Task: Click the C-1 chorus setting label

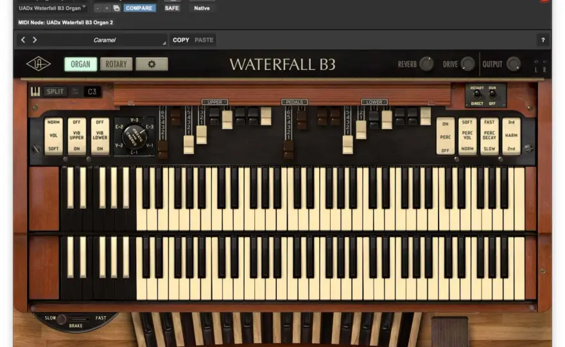Action: 134,152
